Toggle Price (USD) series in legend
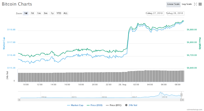 coord(95,105)
